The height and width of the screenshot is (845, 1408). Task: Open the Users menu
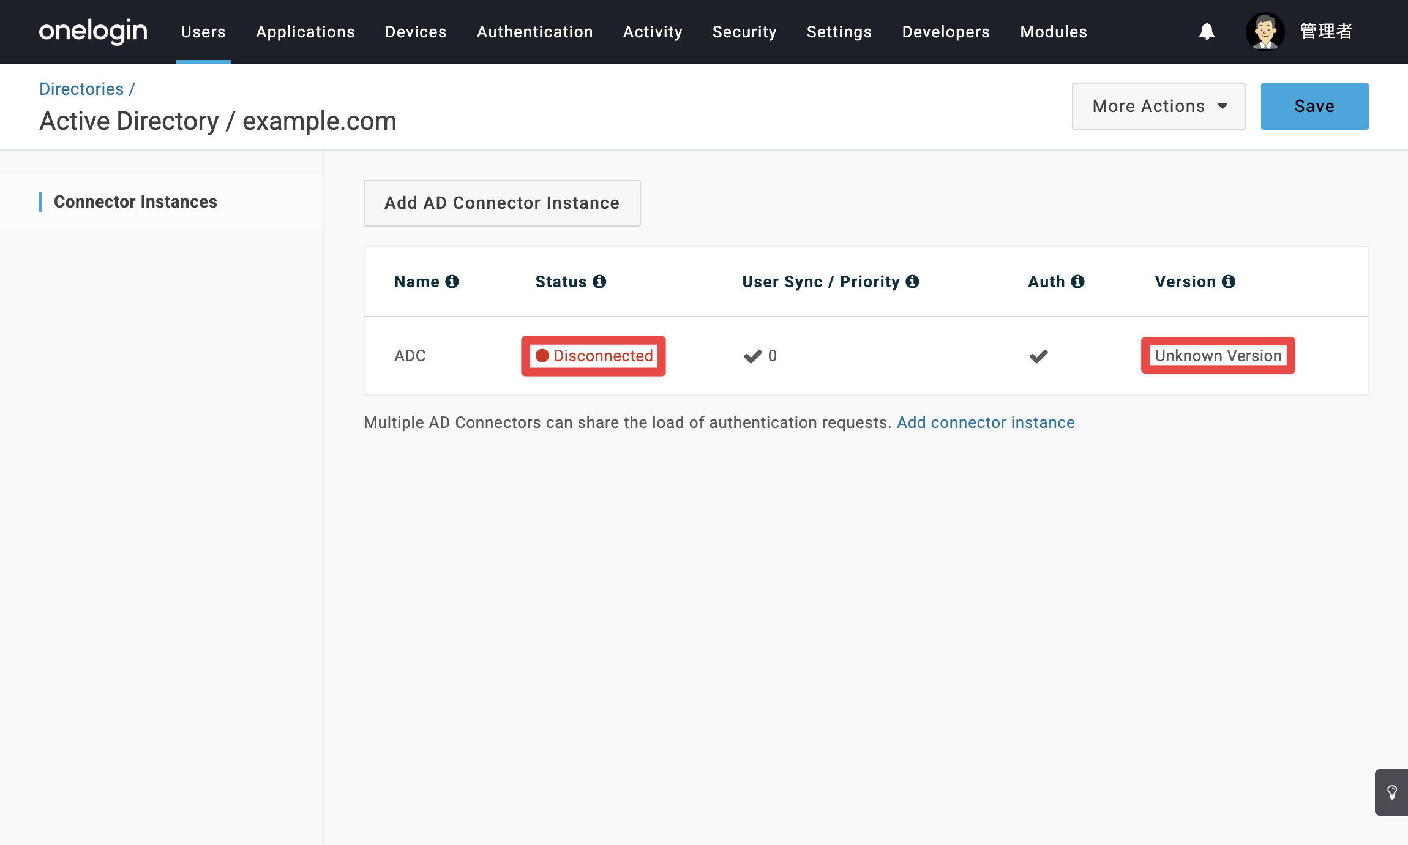tap(203, 32)
